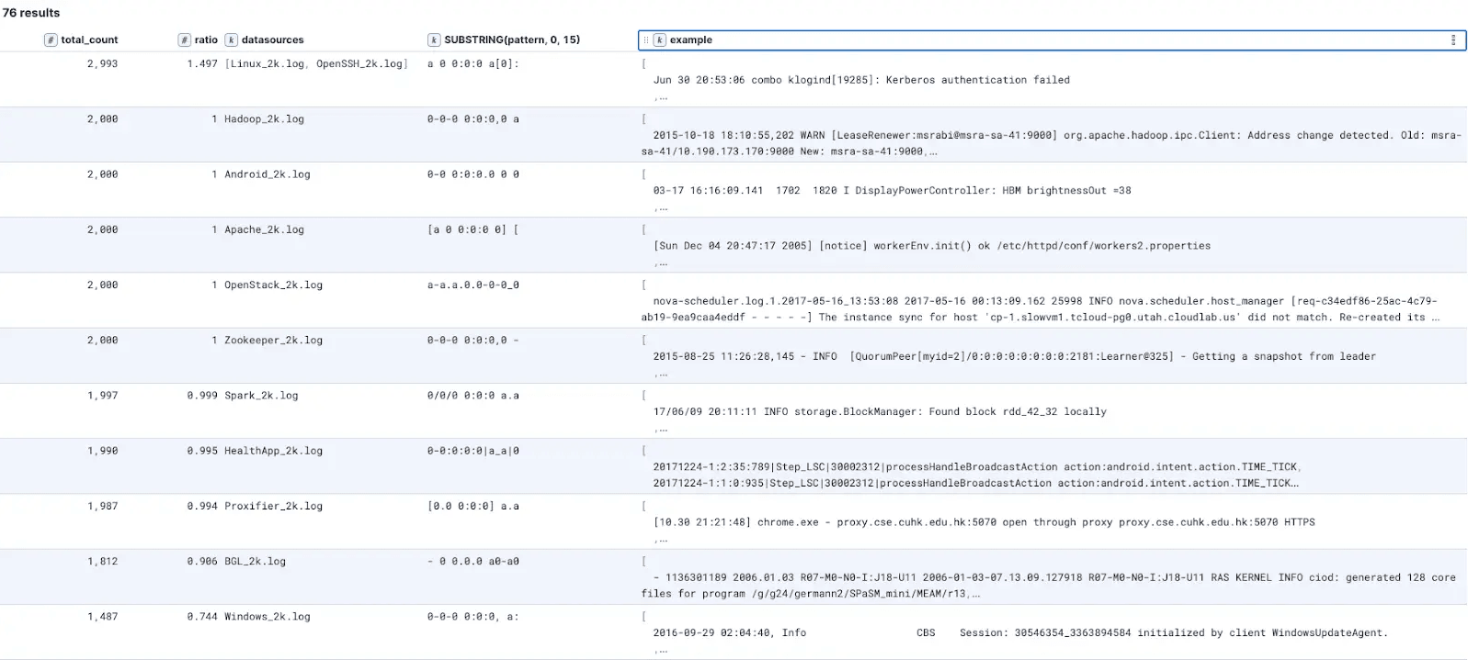This screenshot has height=660, width=1468.
Task: Click the keyword type icon beside datasources
Action: [x=232, y=40]
